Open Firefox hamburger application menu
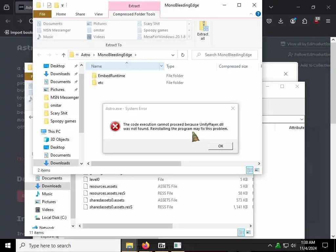Viewport: 336px width, 252px height. pyautogui.click(x=328, y=21)
